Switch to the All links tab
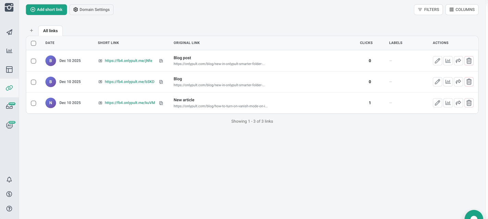The width and height of the screenshot is (488, 219). click(x=50, y=30)
